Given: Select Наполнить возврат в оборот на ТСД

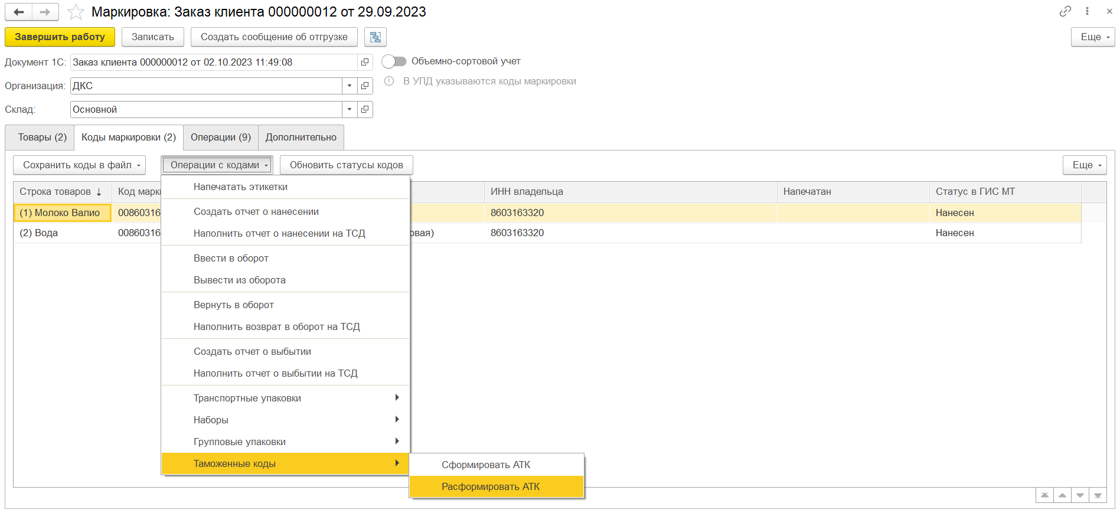Looking at the screenshot, I should click(x=285, y=326).
